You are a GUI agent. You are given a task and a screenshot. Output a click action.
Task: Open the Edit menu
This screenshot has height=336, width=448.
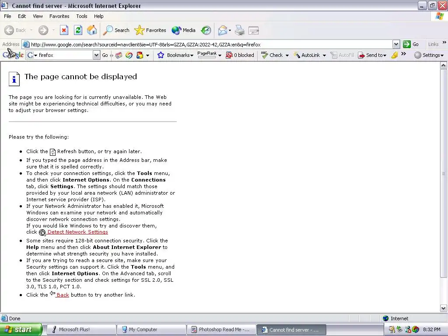pyautogui.click(x=22, y=16)
